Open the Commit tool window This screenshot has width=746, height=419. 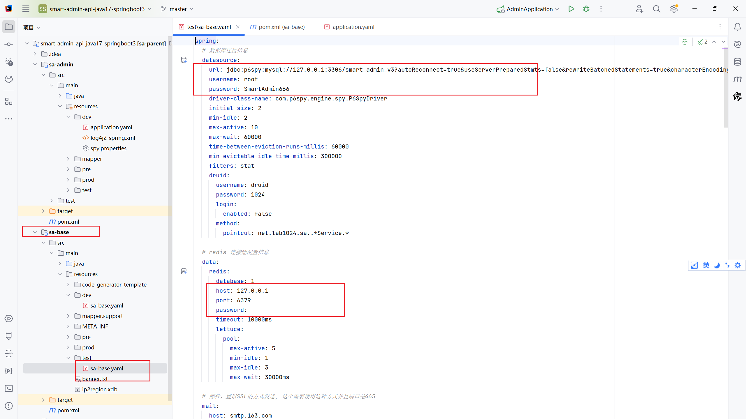9,44
